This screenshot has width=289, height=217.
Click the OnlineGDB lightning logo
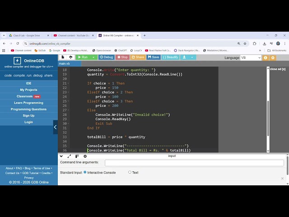(x=17, y=61)
